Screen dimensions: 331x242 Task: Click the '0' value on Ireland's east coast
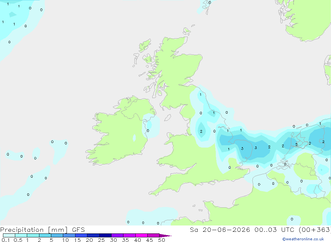pyautogui.click(x=148, y=131)
